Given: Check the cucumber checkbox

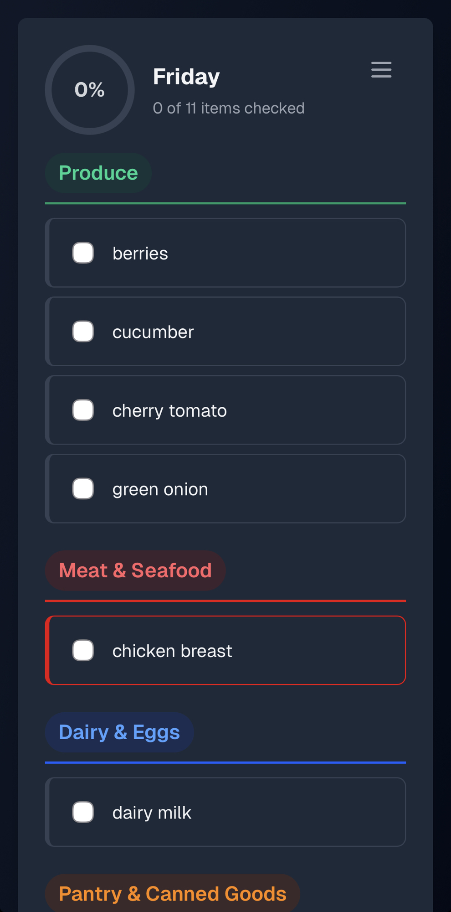Looking at the screenshot, I should click(83, 332).
